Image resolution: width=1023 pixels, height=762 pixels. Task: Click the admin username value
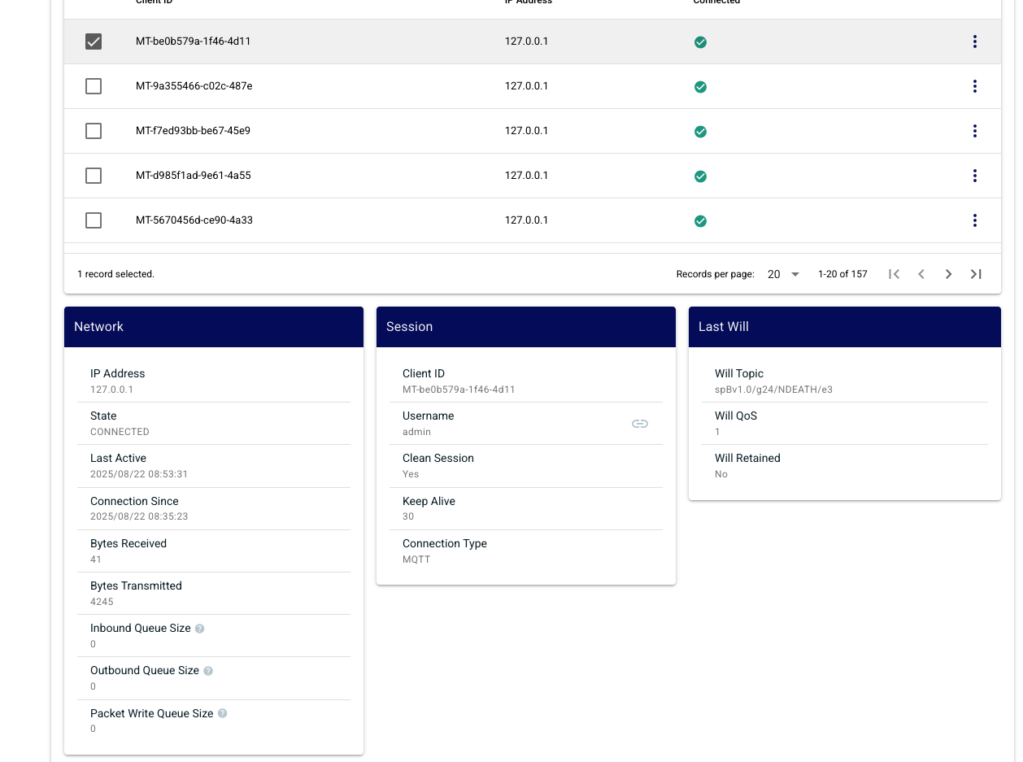click(x=417, y=432)
